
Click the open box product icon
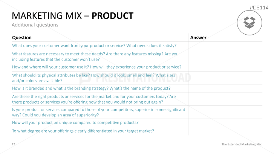pyautogui.click(x=250, y=23)
